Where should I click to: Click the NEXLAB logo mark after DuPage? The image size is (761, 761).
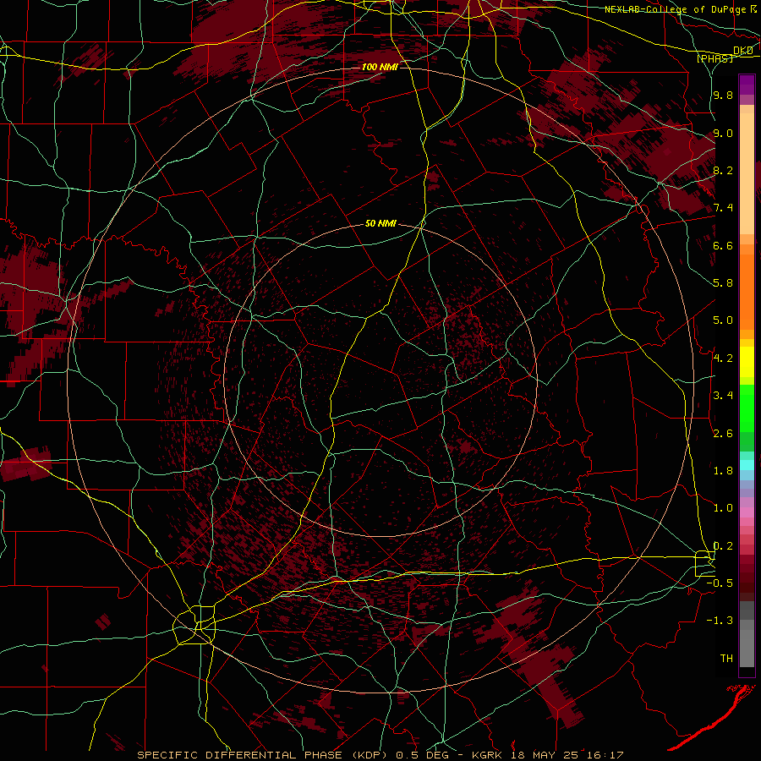[x=753, y=9]
